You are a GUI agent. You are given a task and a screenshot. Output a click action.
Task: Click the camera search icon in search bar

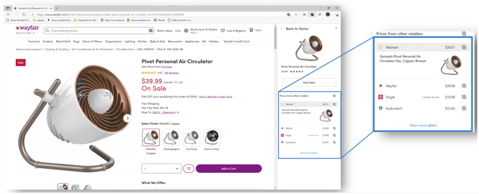click(151, 31)
